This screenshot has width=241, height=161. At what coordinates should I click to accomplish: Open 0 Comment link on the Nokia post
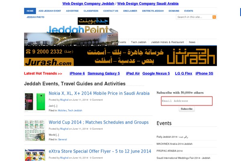point(96,100)
